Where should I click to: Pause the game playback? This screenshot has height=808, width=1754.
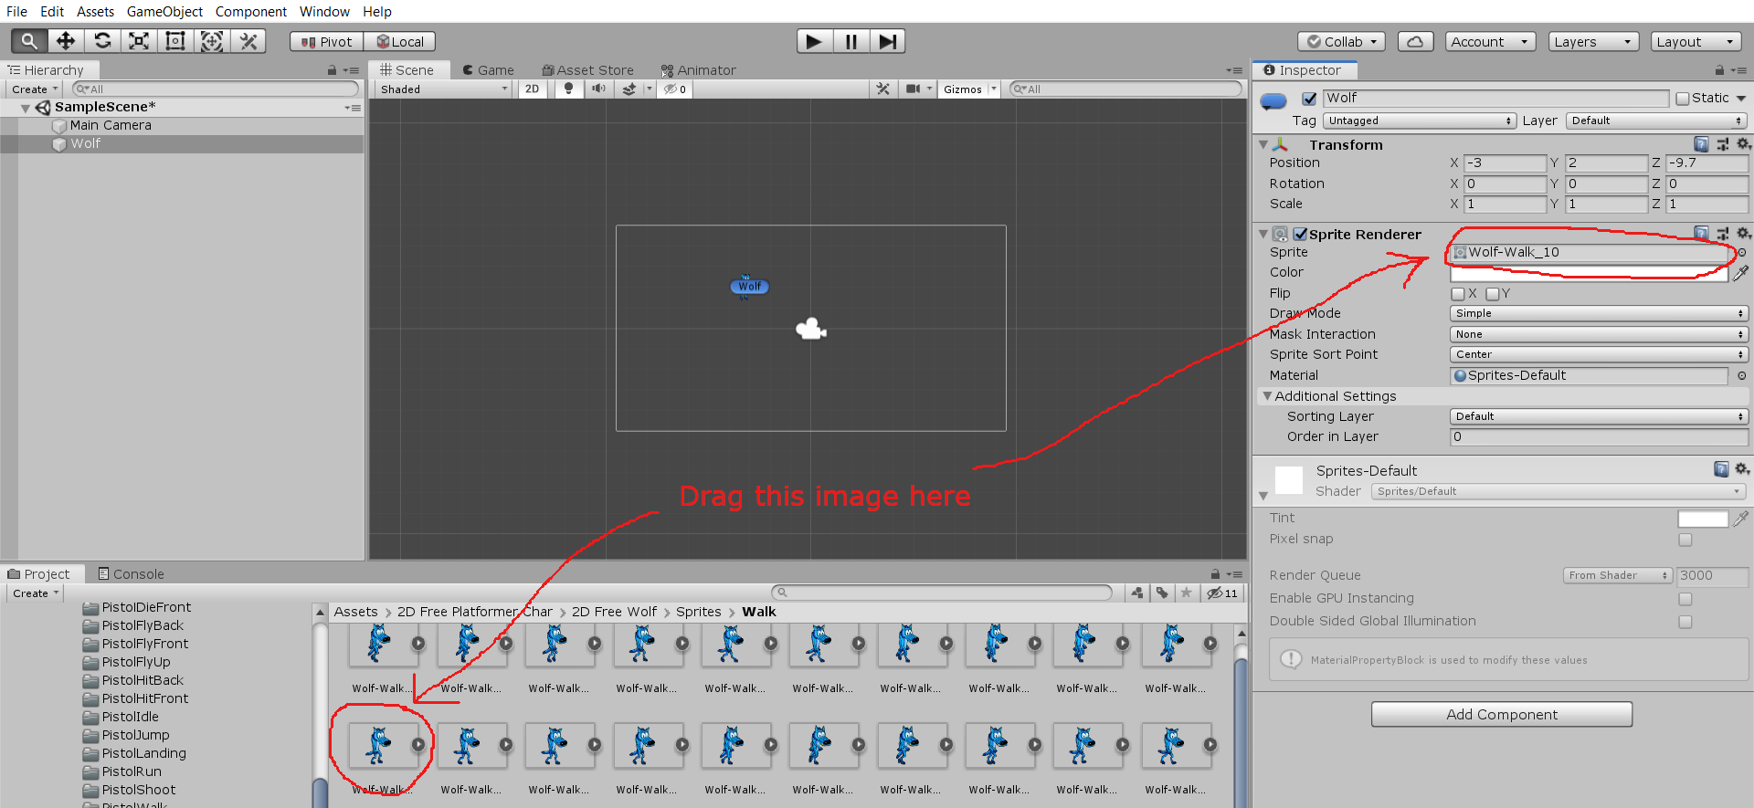pyautogui.click(x=851, y=41)
